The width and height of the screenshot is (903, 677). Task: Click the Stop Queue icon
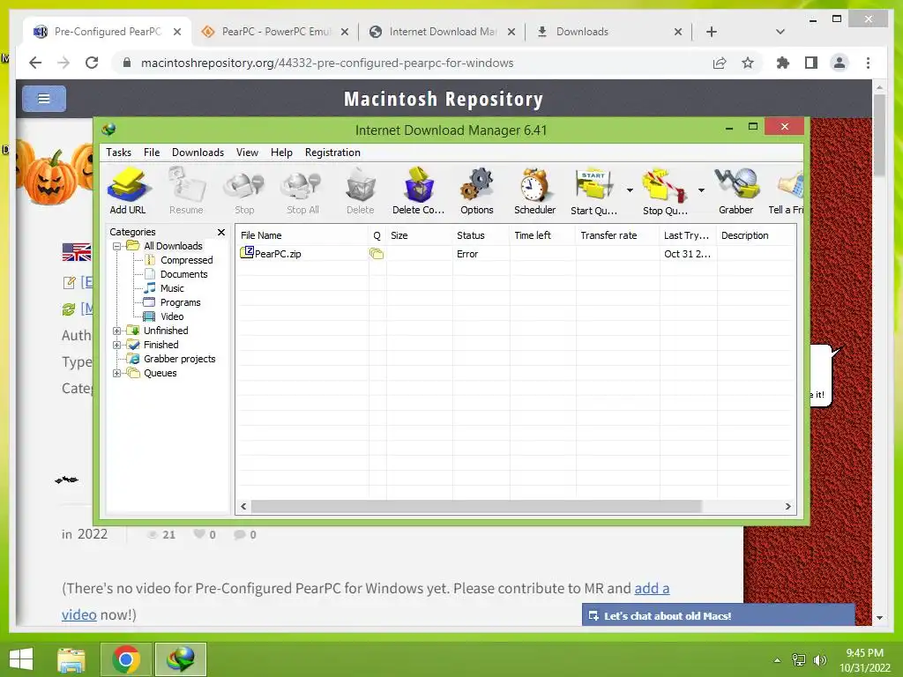665,190
